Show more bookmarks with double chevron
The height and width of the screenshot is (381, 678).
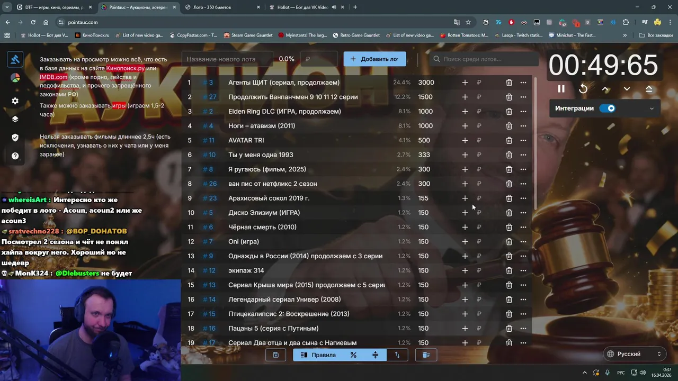(625, 35)
